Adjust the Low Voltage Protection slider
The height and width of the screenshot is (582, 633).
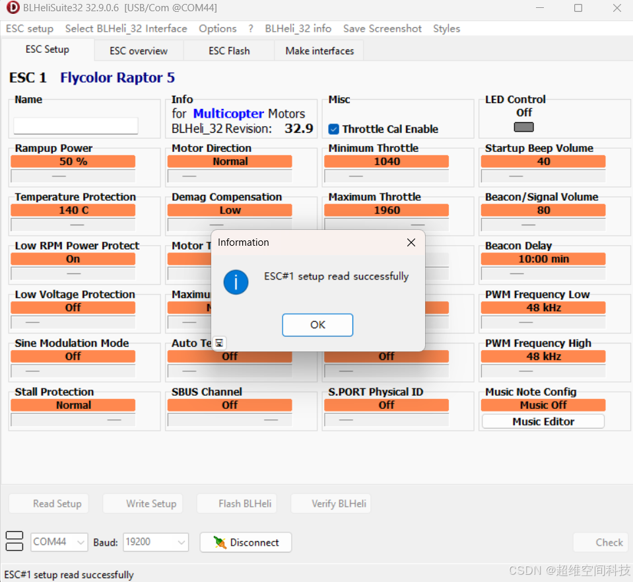[x=73, y=322]
